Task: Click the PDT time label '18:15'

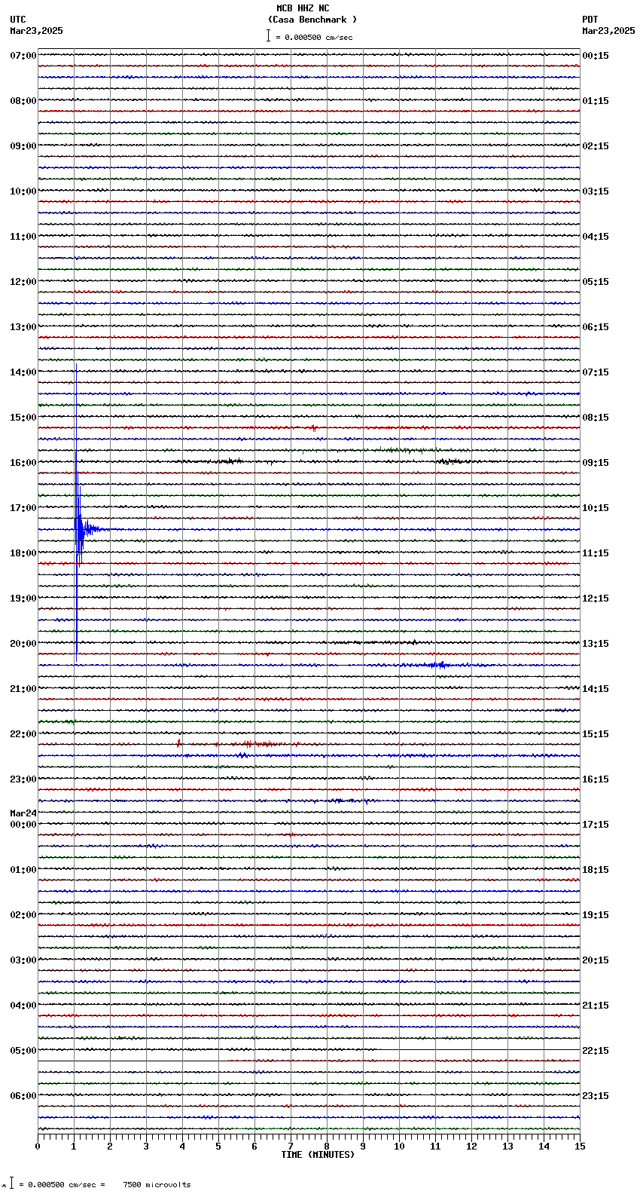Action: coord(596,870)
